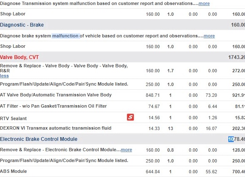Click Shop Labor under Diagnostic - Brake

tap(13, 46)
